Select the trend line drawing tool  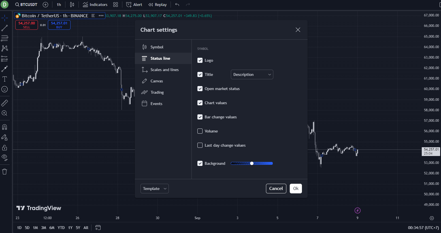pyautogui.click(x=5, y=28)
